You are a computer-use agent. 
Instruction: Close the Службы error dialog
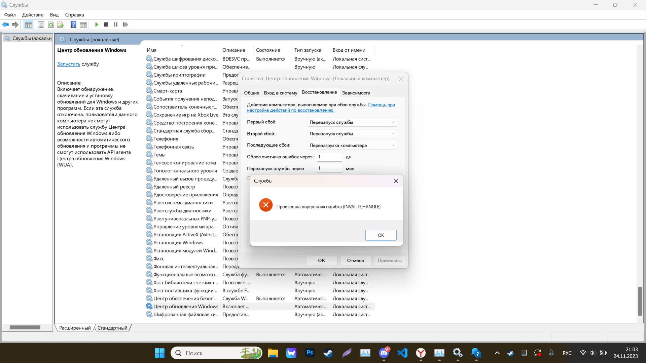coord(396,181)
